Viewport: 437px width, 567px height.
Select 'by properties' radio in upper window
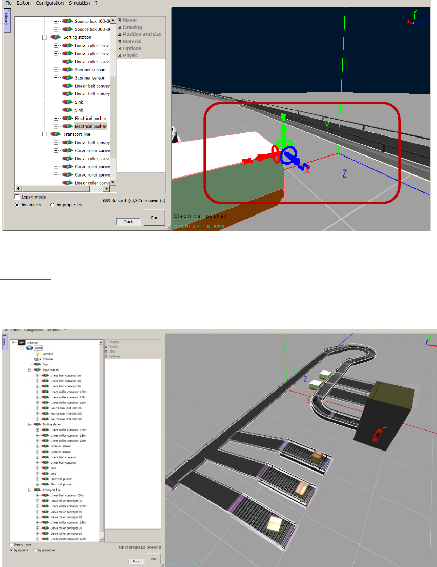pyautogui.click(x=52, y=205)
